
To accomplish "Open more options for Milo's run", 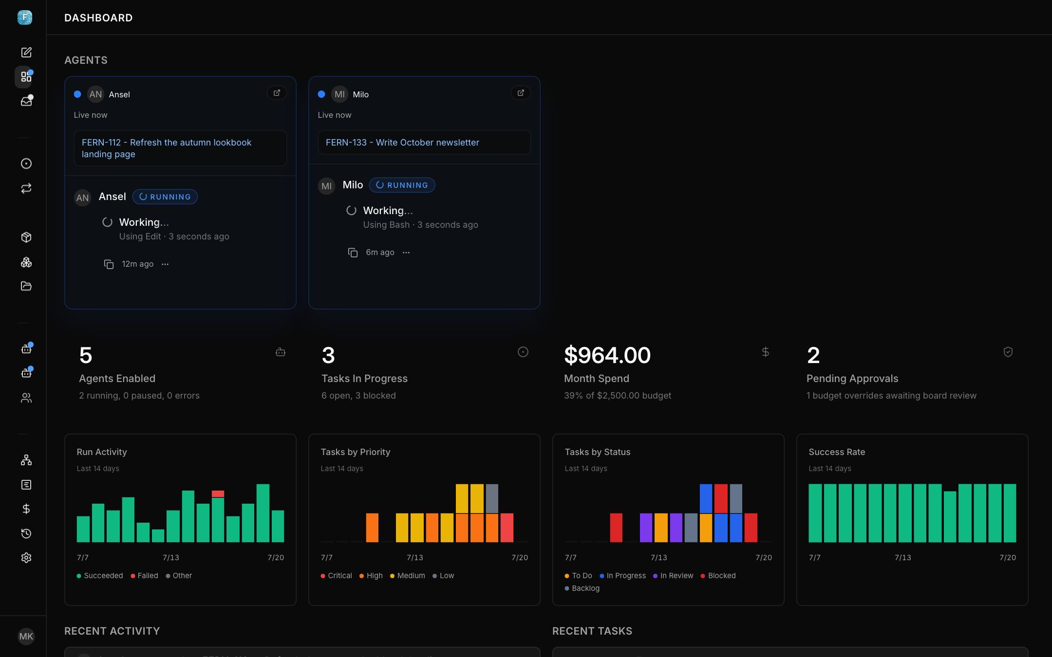I will pyautogui.click(x=406, y=253).
